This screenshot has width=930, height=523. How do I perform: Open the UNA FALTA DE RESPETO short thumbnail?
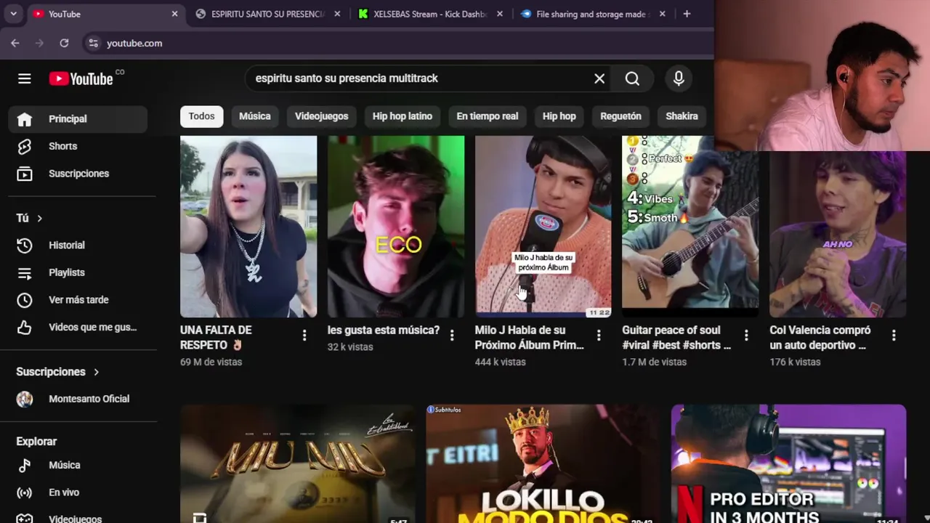[x=248, y=227]
